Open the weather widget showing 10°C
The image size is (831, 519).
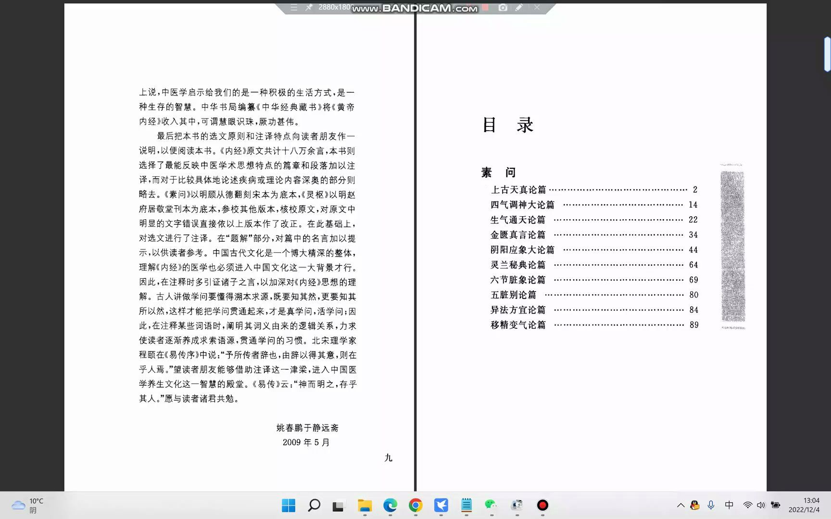point(28,505)
